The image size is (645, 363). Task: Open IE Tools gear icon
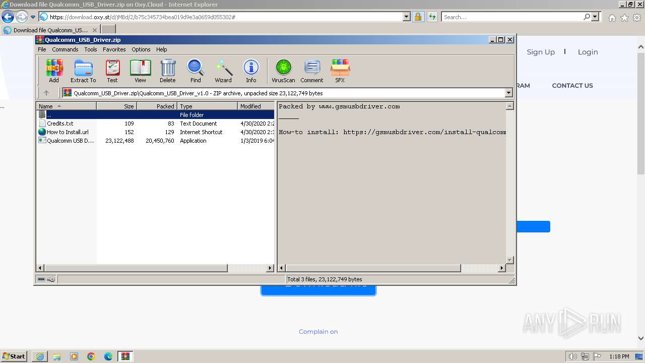tap(637, 18)
